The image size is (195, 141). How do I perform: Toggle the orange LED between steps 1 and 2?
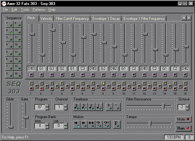click(37, 86)
